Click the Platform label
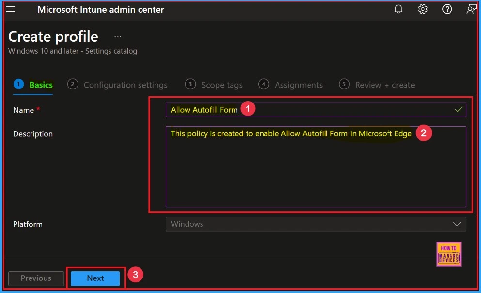 tap(28, 224)
